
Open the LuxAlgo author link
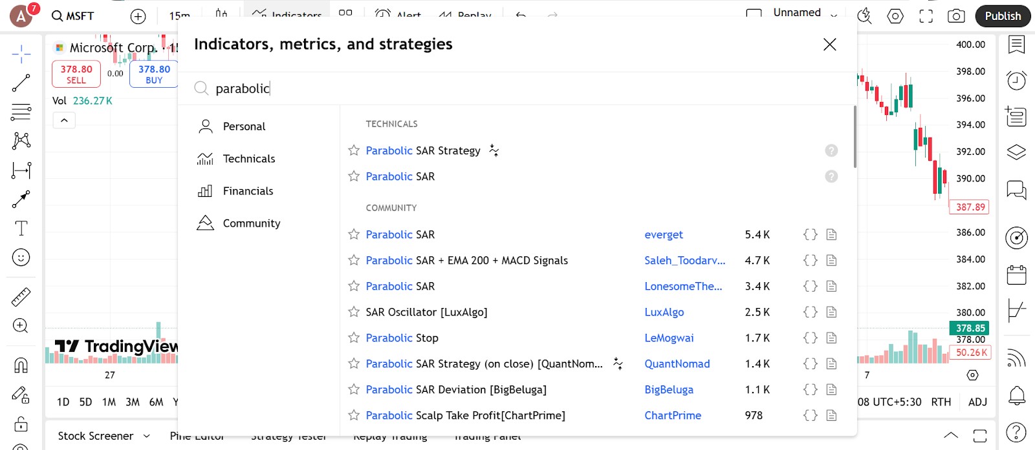[664, 312]
